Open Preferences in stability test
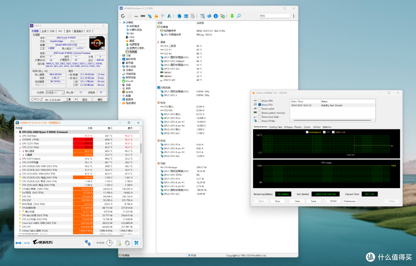This screenshot has width=416, height=266. 350,201
